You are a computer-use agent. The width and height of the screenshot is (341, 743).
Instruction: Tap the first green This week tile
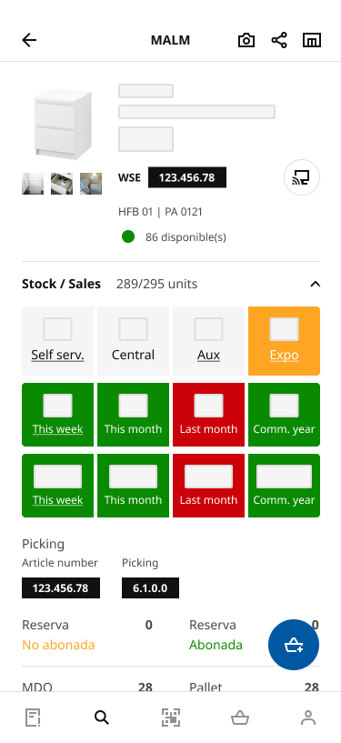coord(58,415)
